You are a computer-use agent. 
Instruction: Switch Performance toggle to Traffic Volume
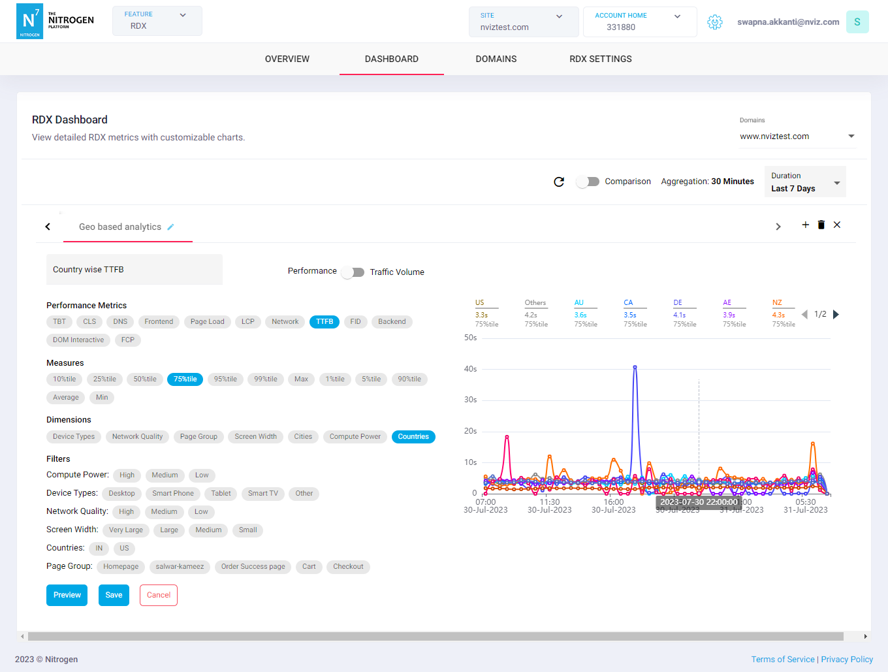353,272
